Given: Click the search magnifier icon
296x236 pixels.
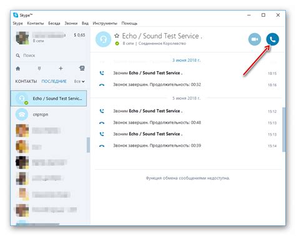Looking at the screenshot, I should coord(18,56).
